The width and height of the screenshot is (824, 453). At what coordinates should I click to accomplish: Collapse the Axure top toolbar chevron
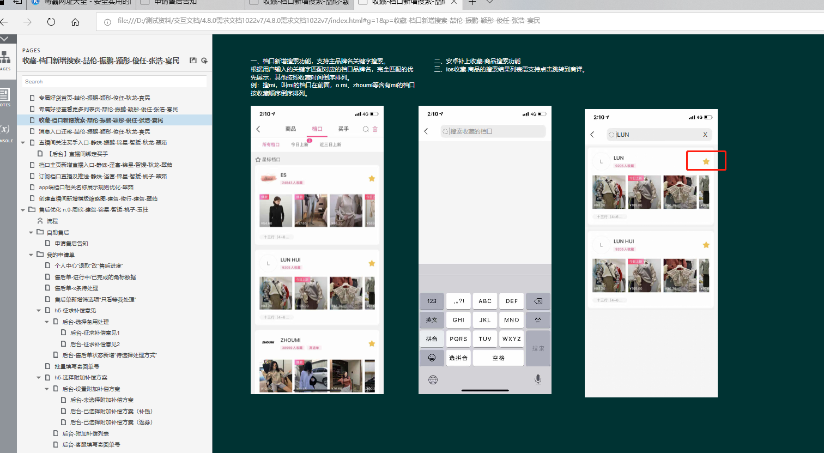[x=4, y=39]
